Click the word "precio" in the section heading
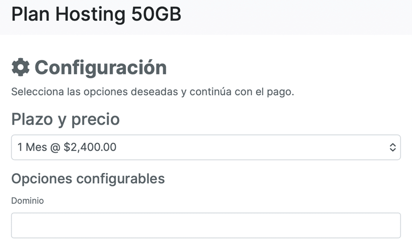 (x=95, y=119)
